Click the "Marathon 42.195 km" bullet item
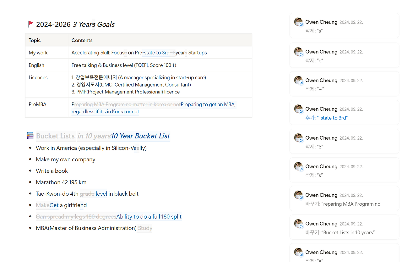Screen dimensions: 402x262 [x=61, y=182]
